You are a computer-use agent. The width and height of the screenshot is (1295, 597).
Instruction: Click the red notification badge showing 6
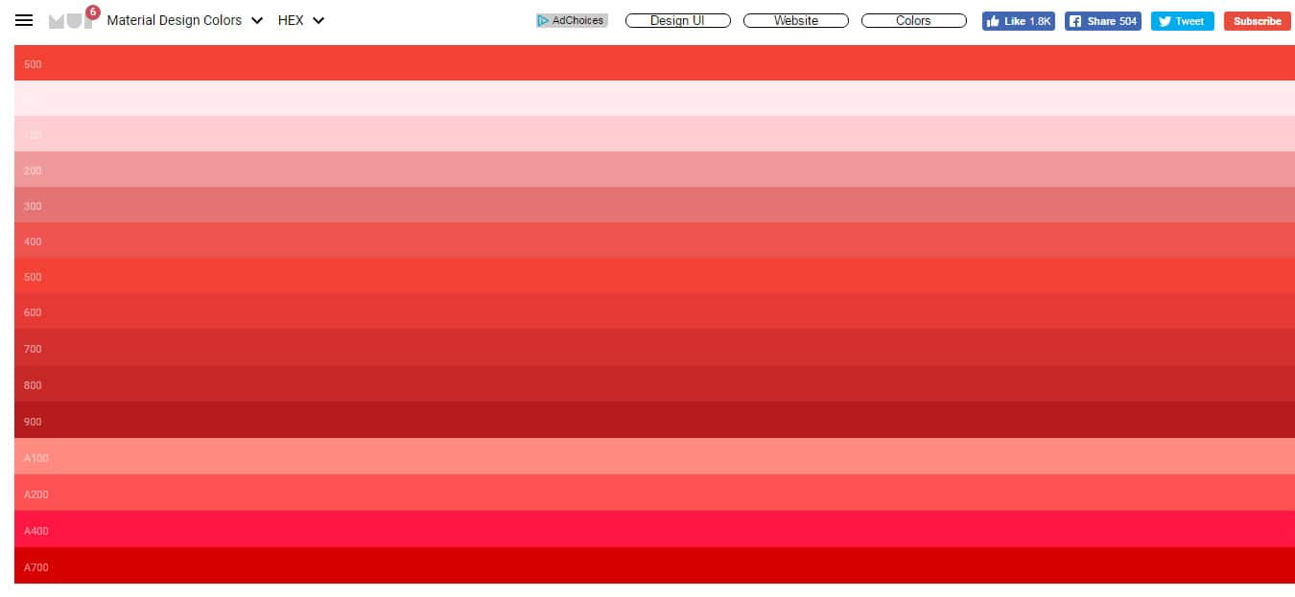(92, 11)
